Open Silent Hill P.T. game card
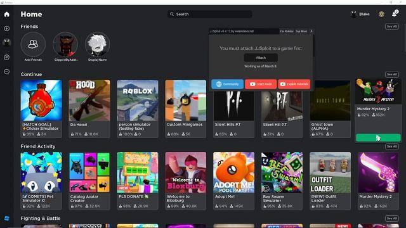The height and width of the screenshot is (228, 406). coord(282,114)
